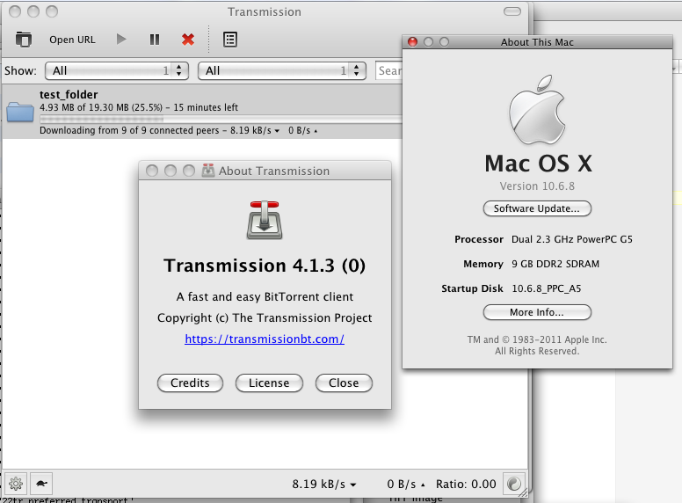The height and width of the screenshot is (503, 682).
Task: Click the resize grip of the Transmission window
Action: pyautogui.click(x=523, y=492)
